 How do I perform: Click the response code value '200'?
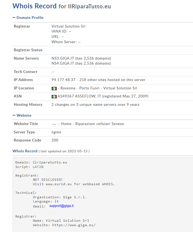55,140
